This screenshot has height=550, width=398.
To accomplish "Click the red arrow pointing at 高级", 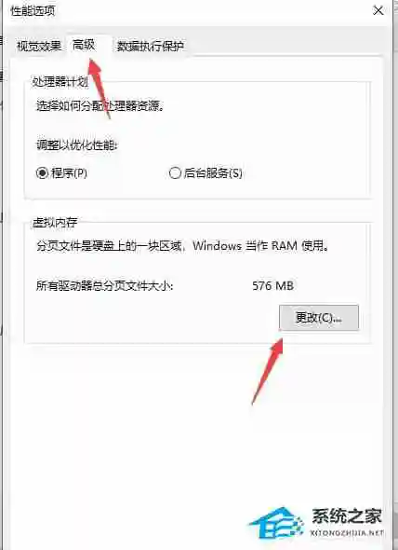I will click(99, 89).
